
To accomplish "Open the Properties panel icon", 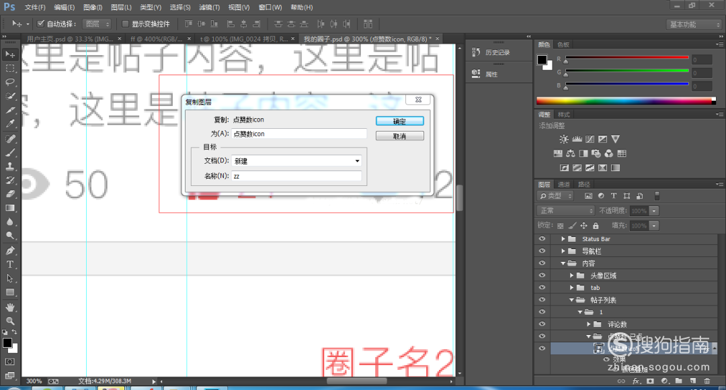I will pyautogui.click(x=475, y=74).
